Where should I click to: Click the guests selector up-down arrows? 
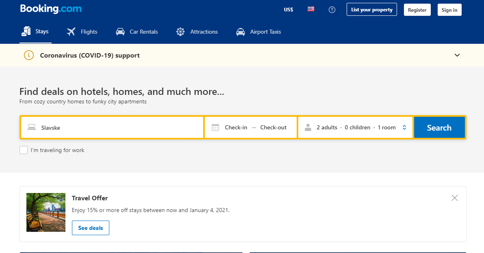404,127
